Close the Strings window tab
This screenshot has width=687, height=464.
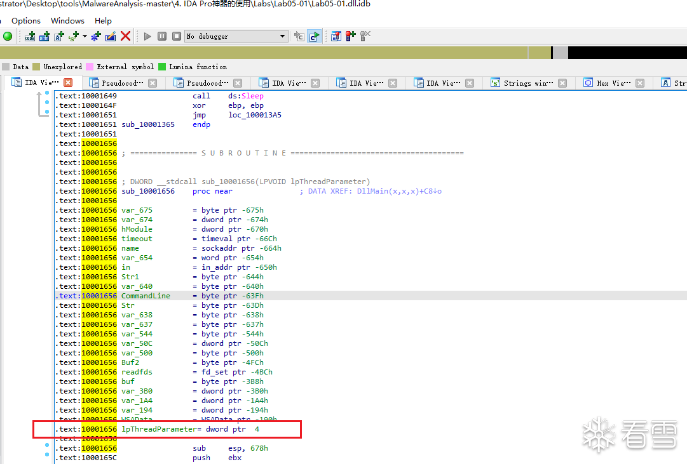coord(562,83)
